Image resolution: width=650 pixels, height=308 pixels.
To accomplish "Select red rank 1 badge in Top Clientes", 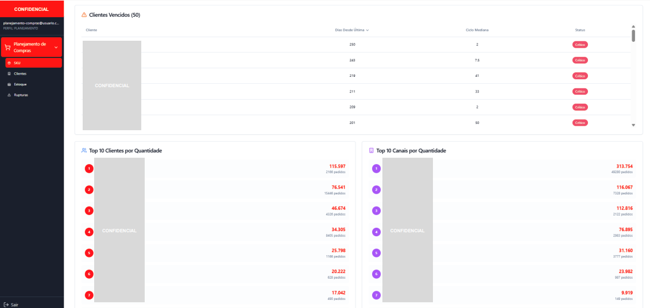I will pos(89,169).
